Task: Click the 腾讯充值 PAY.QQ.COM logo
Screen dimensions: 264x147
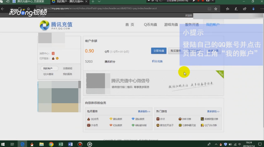Action: point(56,25)
